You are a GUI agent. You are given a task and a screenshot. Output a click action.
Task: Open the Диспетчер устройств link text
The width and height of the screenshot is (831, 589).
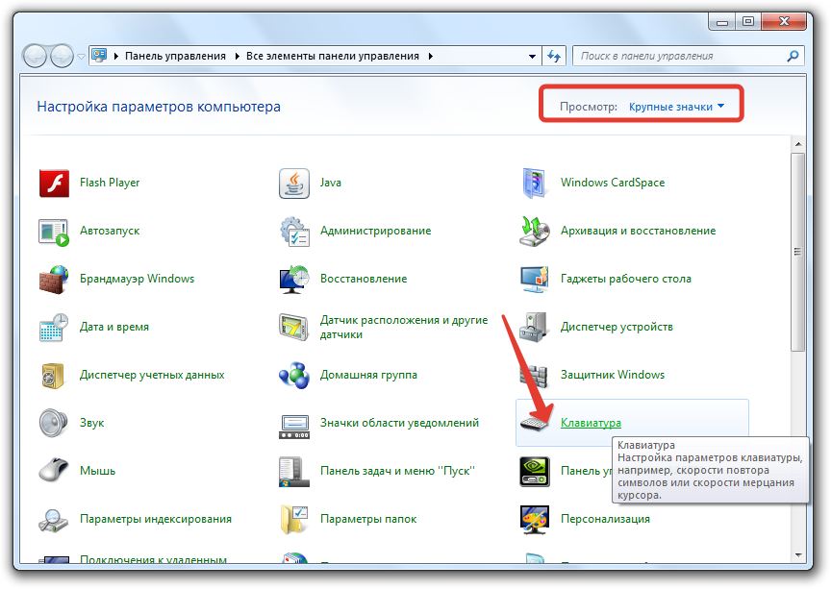(617, 327)
